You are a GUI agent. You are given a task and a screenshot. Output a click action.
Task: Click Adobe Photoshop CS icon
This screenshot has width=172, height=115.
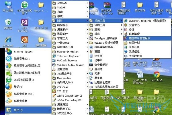54,100
